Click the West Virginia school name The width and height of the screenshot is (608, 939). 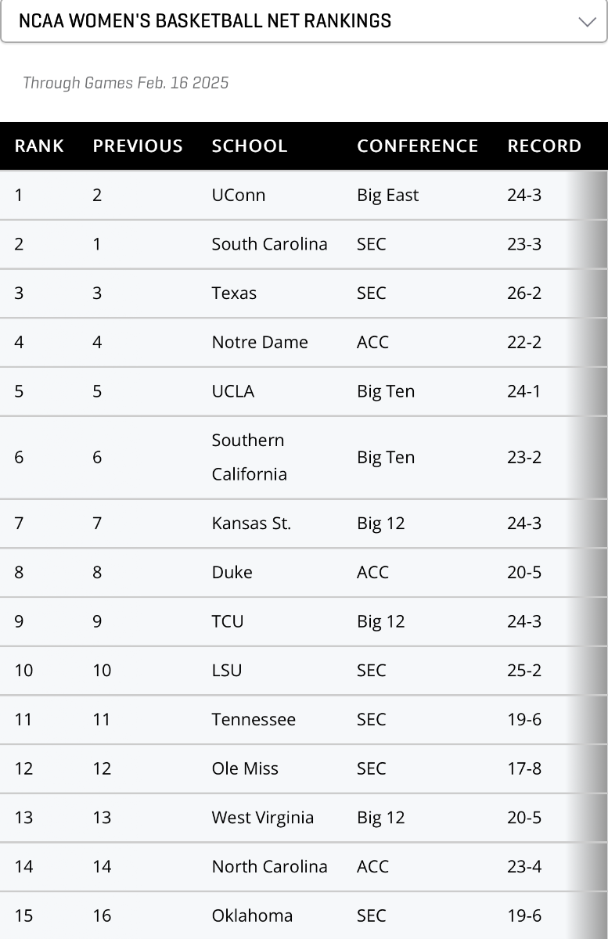point(263,818)
